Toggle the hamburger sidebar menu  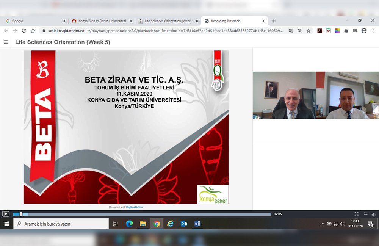6,42
